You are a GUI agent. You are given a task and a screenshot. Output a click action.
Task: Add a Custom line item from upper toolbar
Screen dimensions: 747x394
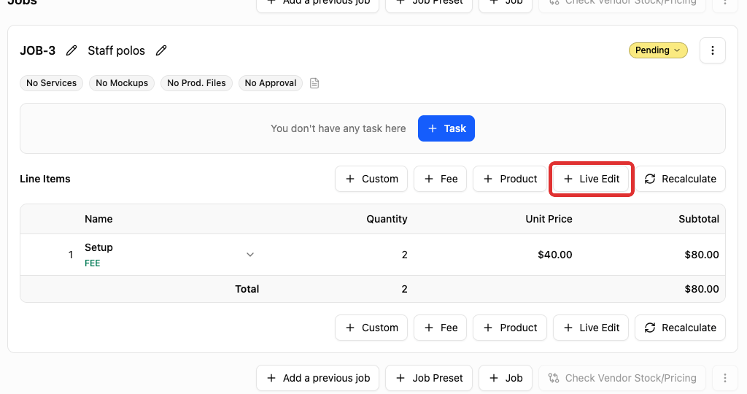[371, 179]
